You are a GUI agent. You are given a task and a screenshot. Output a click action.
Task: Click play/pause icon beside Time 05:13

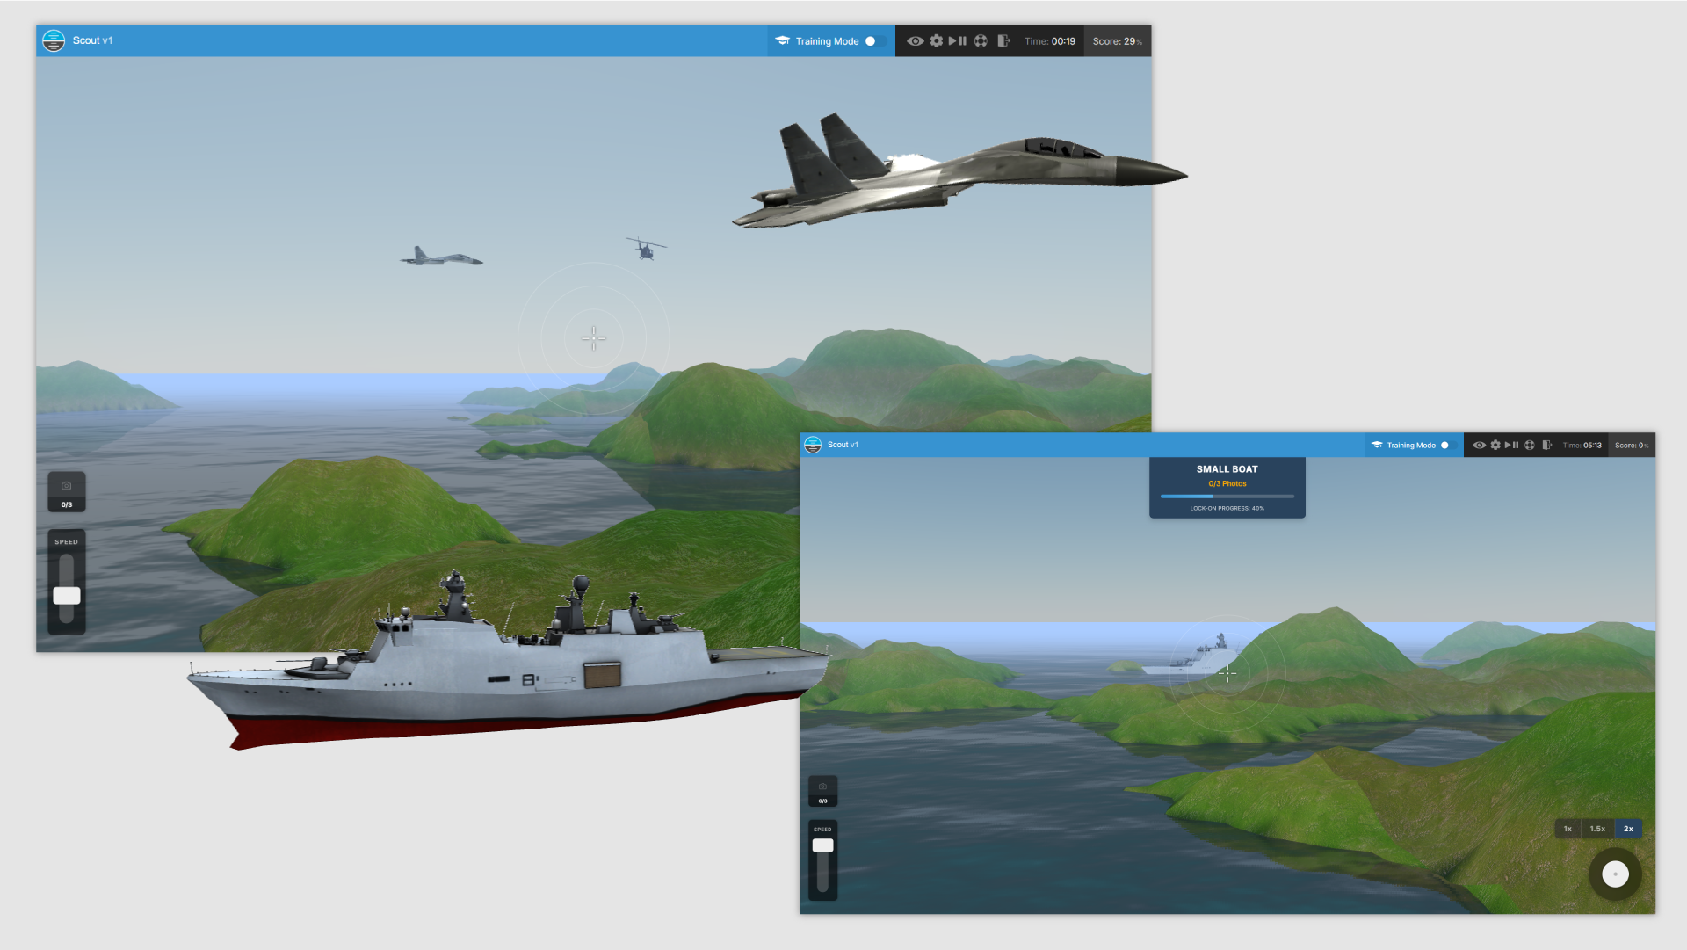[1512, 446]
